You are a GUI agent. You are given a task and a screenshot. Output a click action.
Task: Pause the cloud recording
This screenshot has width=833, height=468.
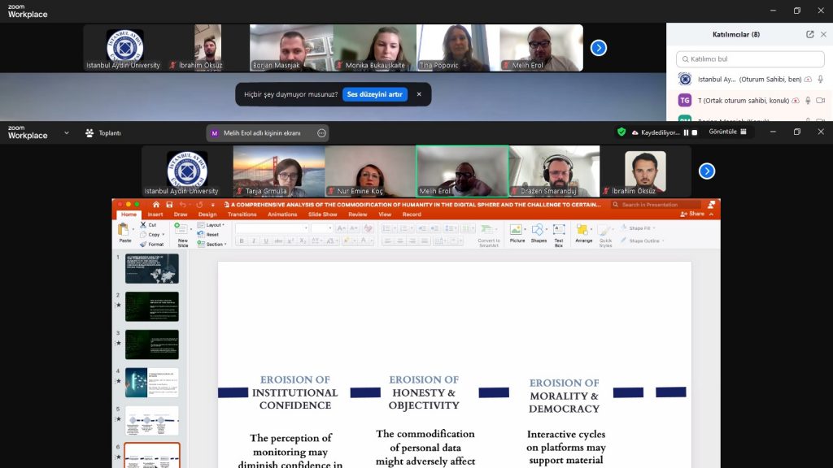[686, 132]
